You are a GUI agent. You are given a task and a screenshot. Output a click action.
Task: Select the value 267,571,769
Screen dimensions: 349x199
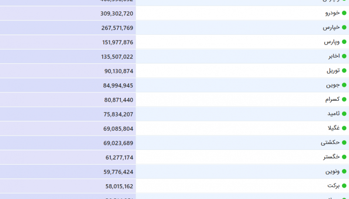[x=117, y=28]
